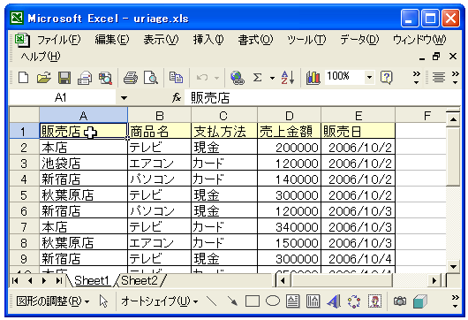Open the データ menu
Image resolution: width=468 pixels, height=320 pixels.
[359, 40]
